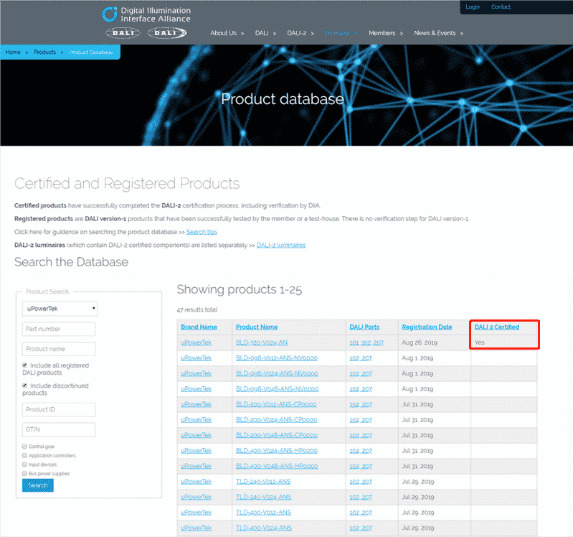Image resolution: width=573 pixels, height=537 pixels.
Task: Expand the arrow next to News & Events
Action: pos(462,33)
